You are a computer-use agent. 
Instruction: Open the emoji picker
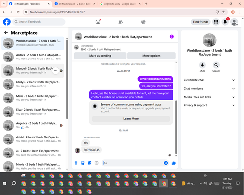point(166,163)
